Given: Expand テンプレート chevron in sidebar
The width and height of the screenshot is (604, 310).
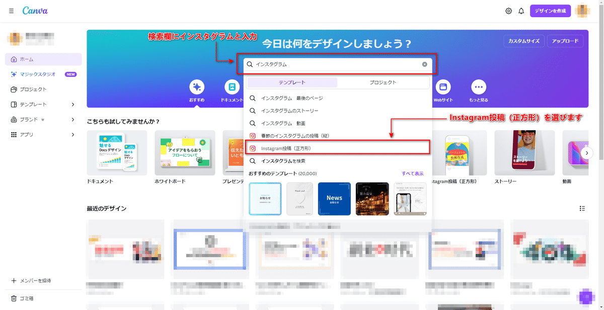Looking at the screenshot, I should tap(73, 105).
